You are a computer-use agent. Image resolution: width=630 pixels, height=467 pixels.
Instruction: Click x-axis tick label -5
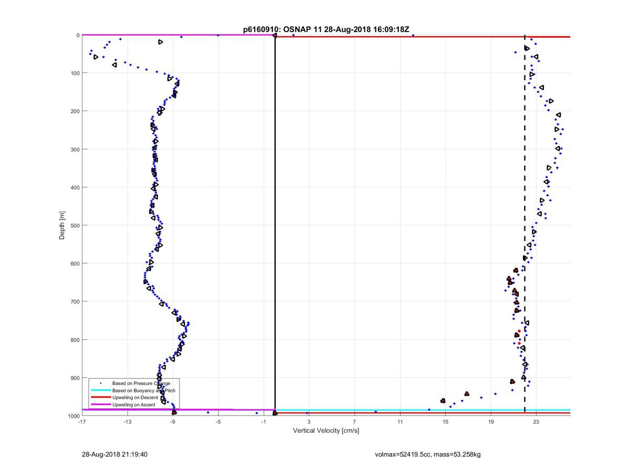(x=218, y=421)
